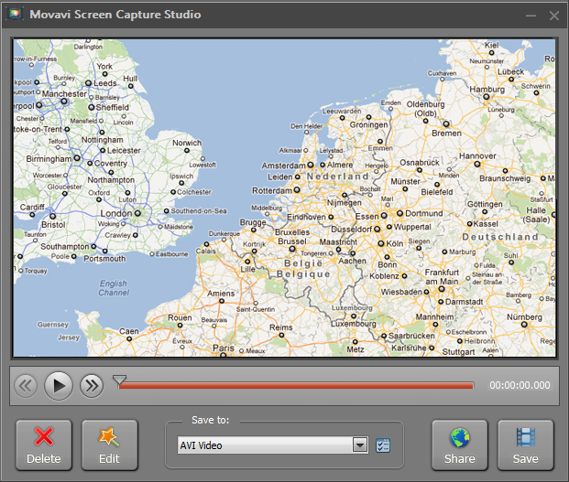Save the video with the film disk icon
569x482 pixels.
click(525, 445)
